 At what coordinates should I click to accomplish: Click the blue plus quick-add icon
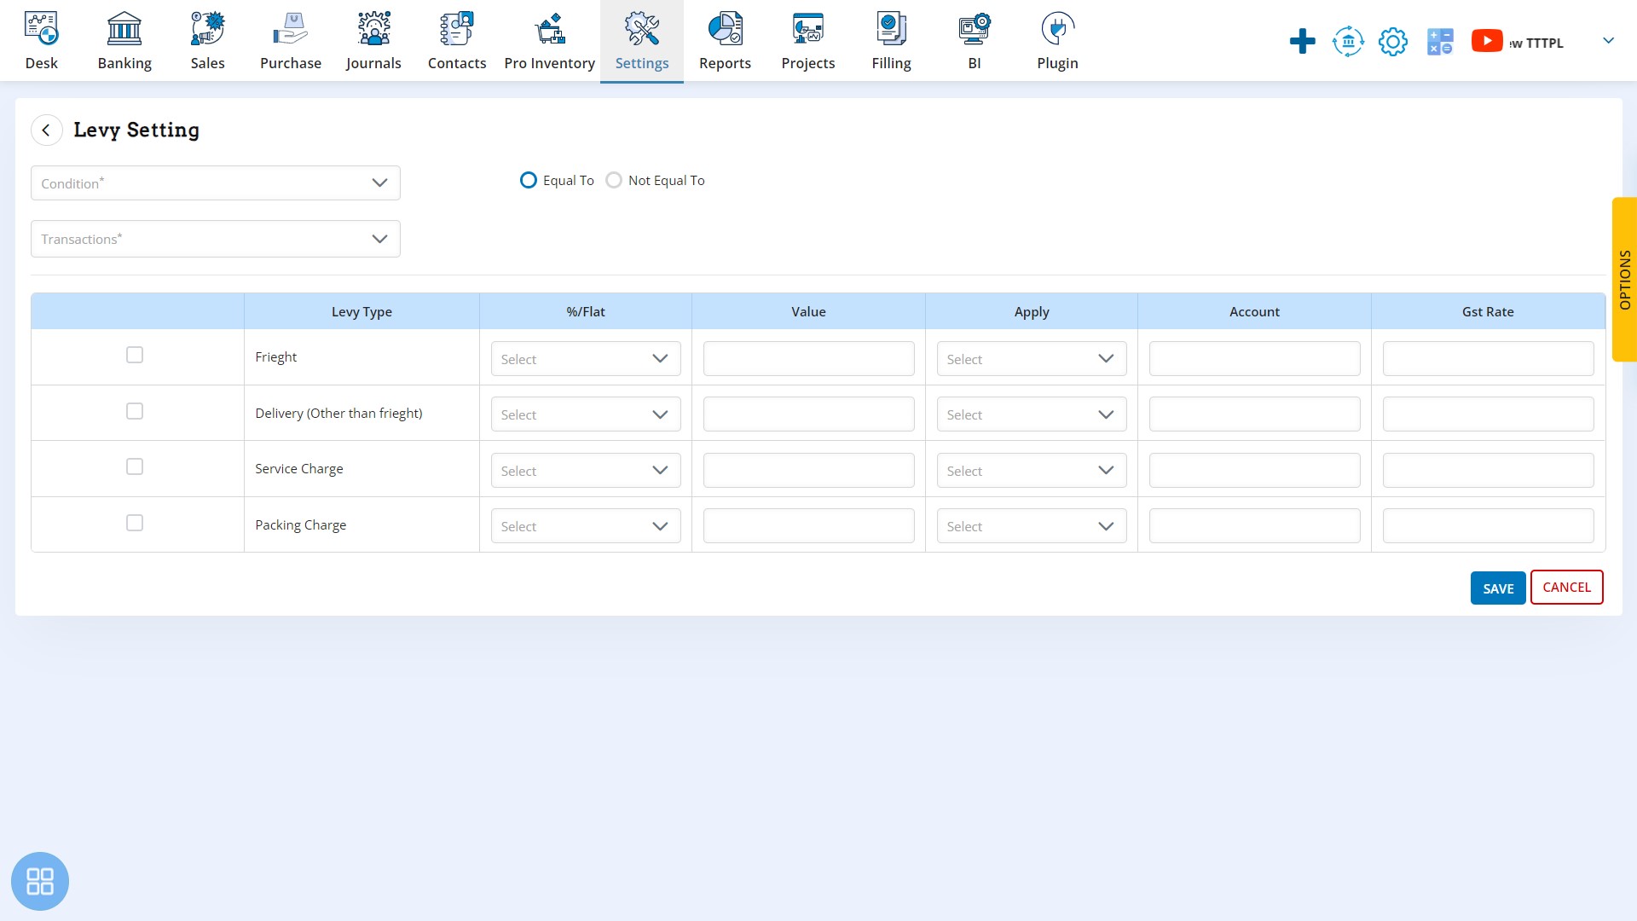point(1303,41)
